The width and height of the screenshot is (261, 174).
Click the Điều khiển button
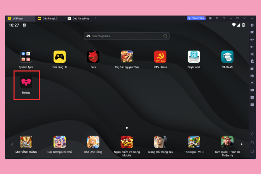196,18
